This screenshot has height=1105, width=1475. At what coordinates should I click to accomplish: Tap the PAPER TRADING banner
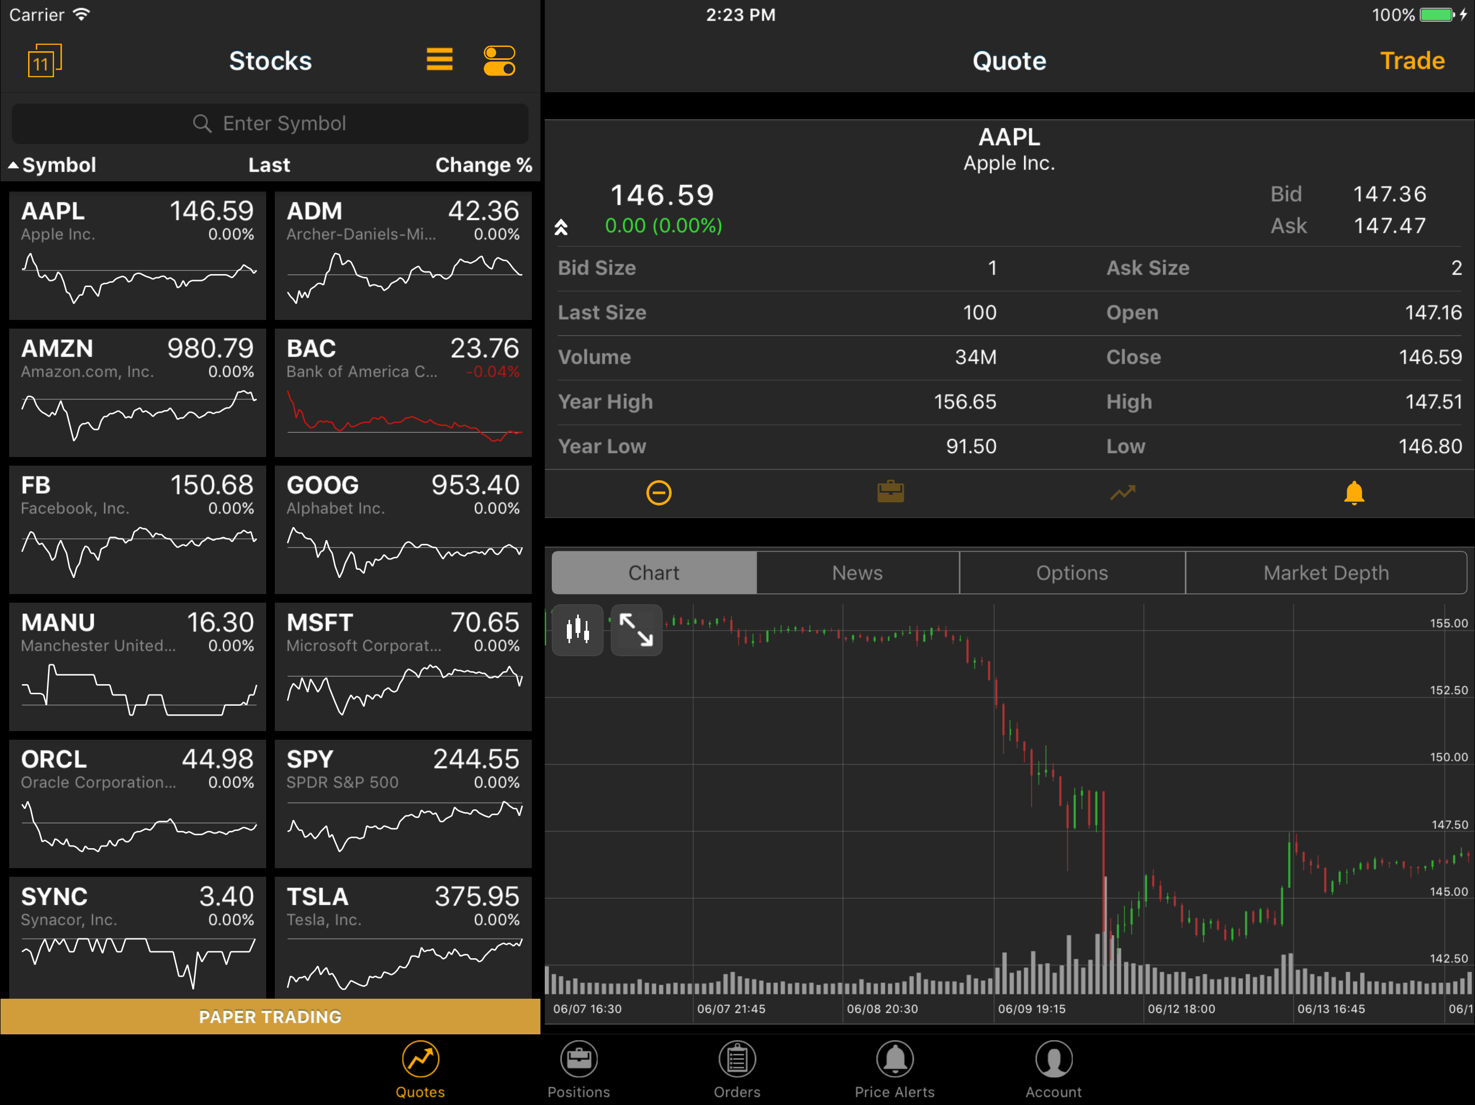click(x=270, y=1017)
